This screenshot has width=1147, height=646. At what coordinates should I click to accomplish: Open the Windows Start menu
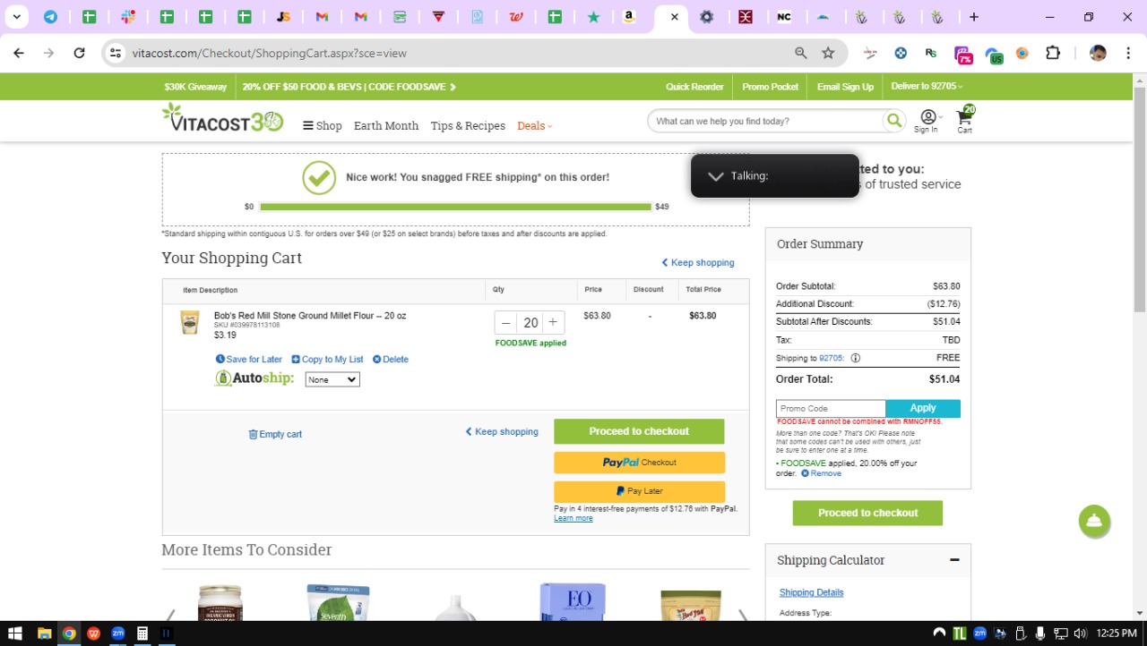click(x=15, y=633)
